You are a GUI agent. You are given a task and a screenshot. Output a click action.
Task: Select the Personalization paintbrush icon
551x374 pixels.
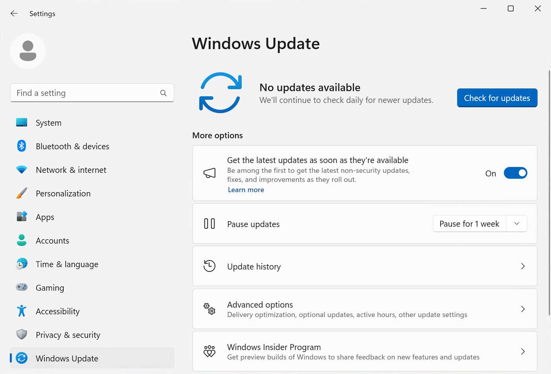click(21, 193)
